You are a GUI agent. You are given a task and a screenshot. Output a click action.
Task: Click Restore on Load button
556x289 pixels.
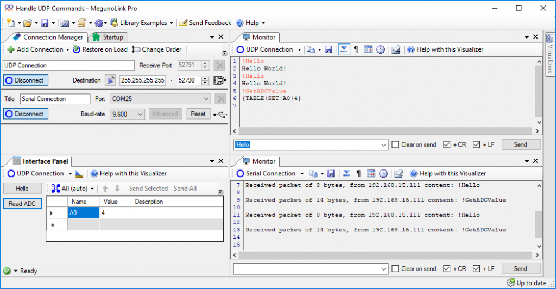coord(100,49)
